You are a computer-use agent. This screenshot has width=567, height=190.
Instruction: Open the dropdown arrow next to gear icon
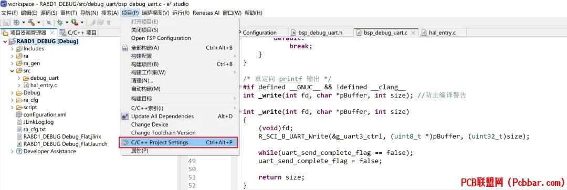pyautogui.click(x=23, y=23)
